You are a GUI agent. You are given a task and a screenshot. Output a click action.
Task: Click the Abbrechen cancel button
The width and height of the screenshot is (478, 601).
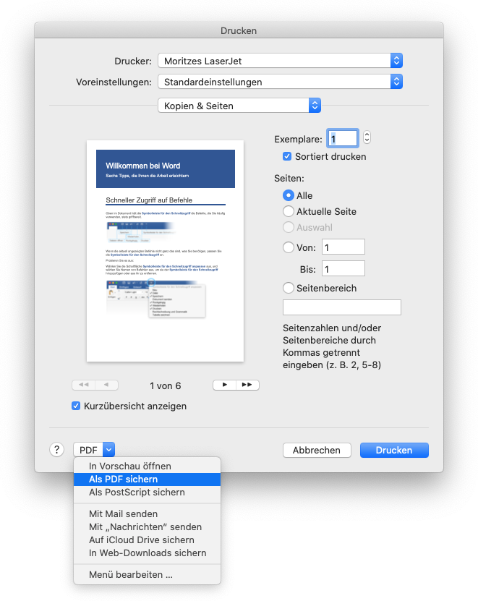(317, 450)
